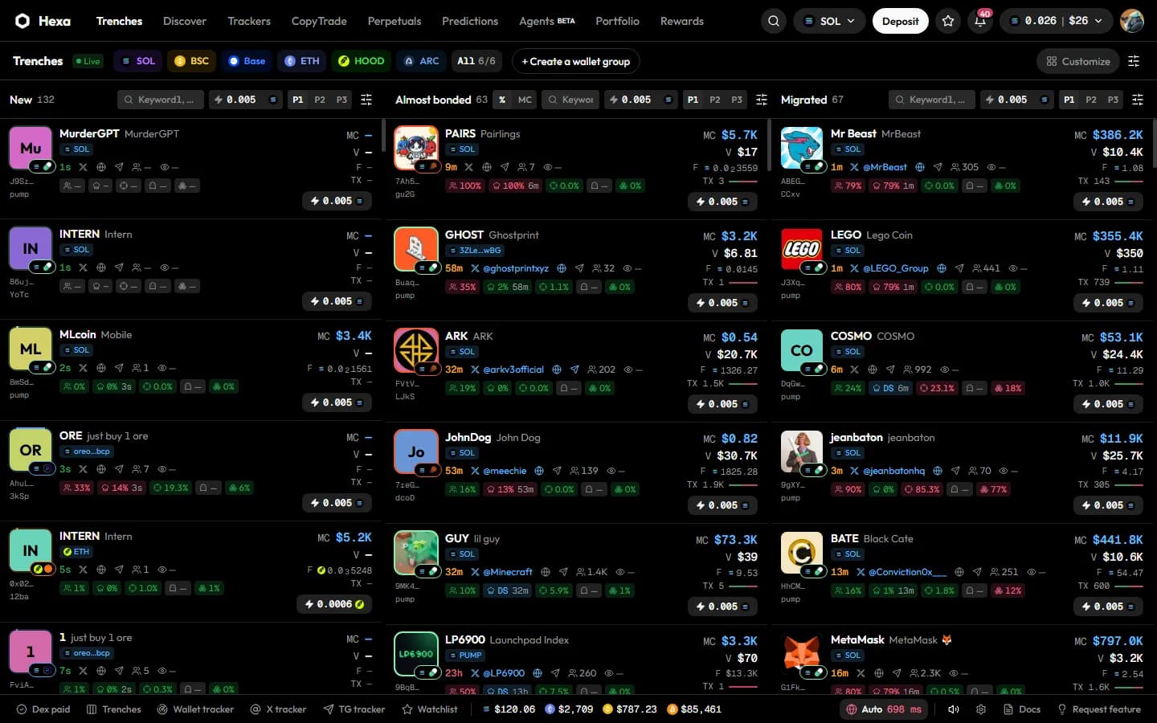1157x723 pixels.
Task: Focus the New column keyword search field
Action: click(x=161, y=100)
